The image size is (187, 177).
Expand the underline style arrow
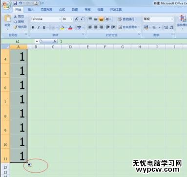(x=48, y=27)
